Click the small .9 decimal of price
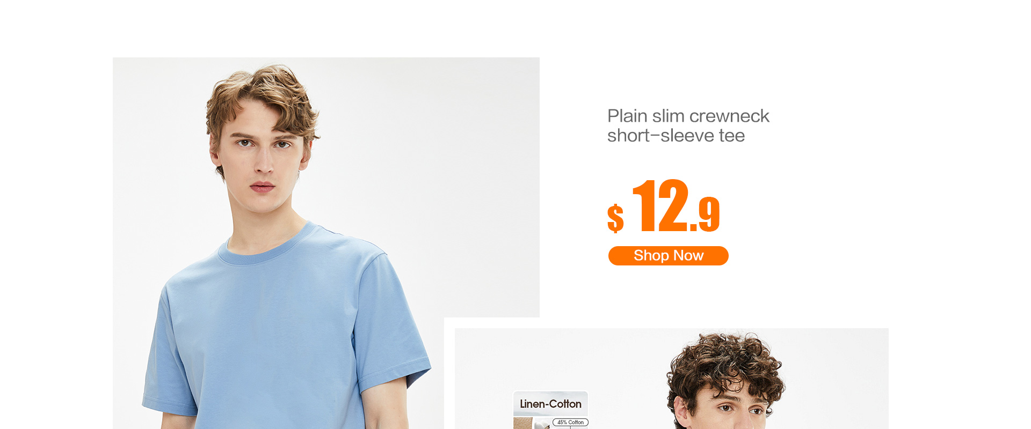This screenshot has height=429, width=1031. 706,214
